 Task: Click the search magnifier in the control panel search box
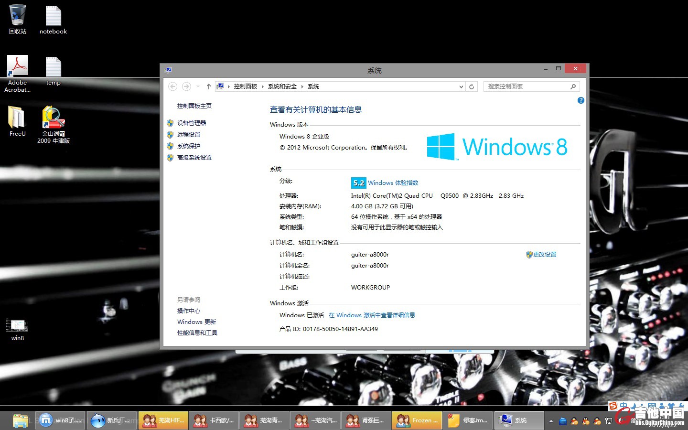(573, 86)
